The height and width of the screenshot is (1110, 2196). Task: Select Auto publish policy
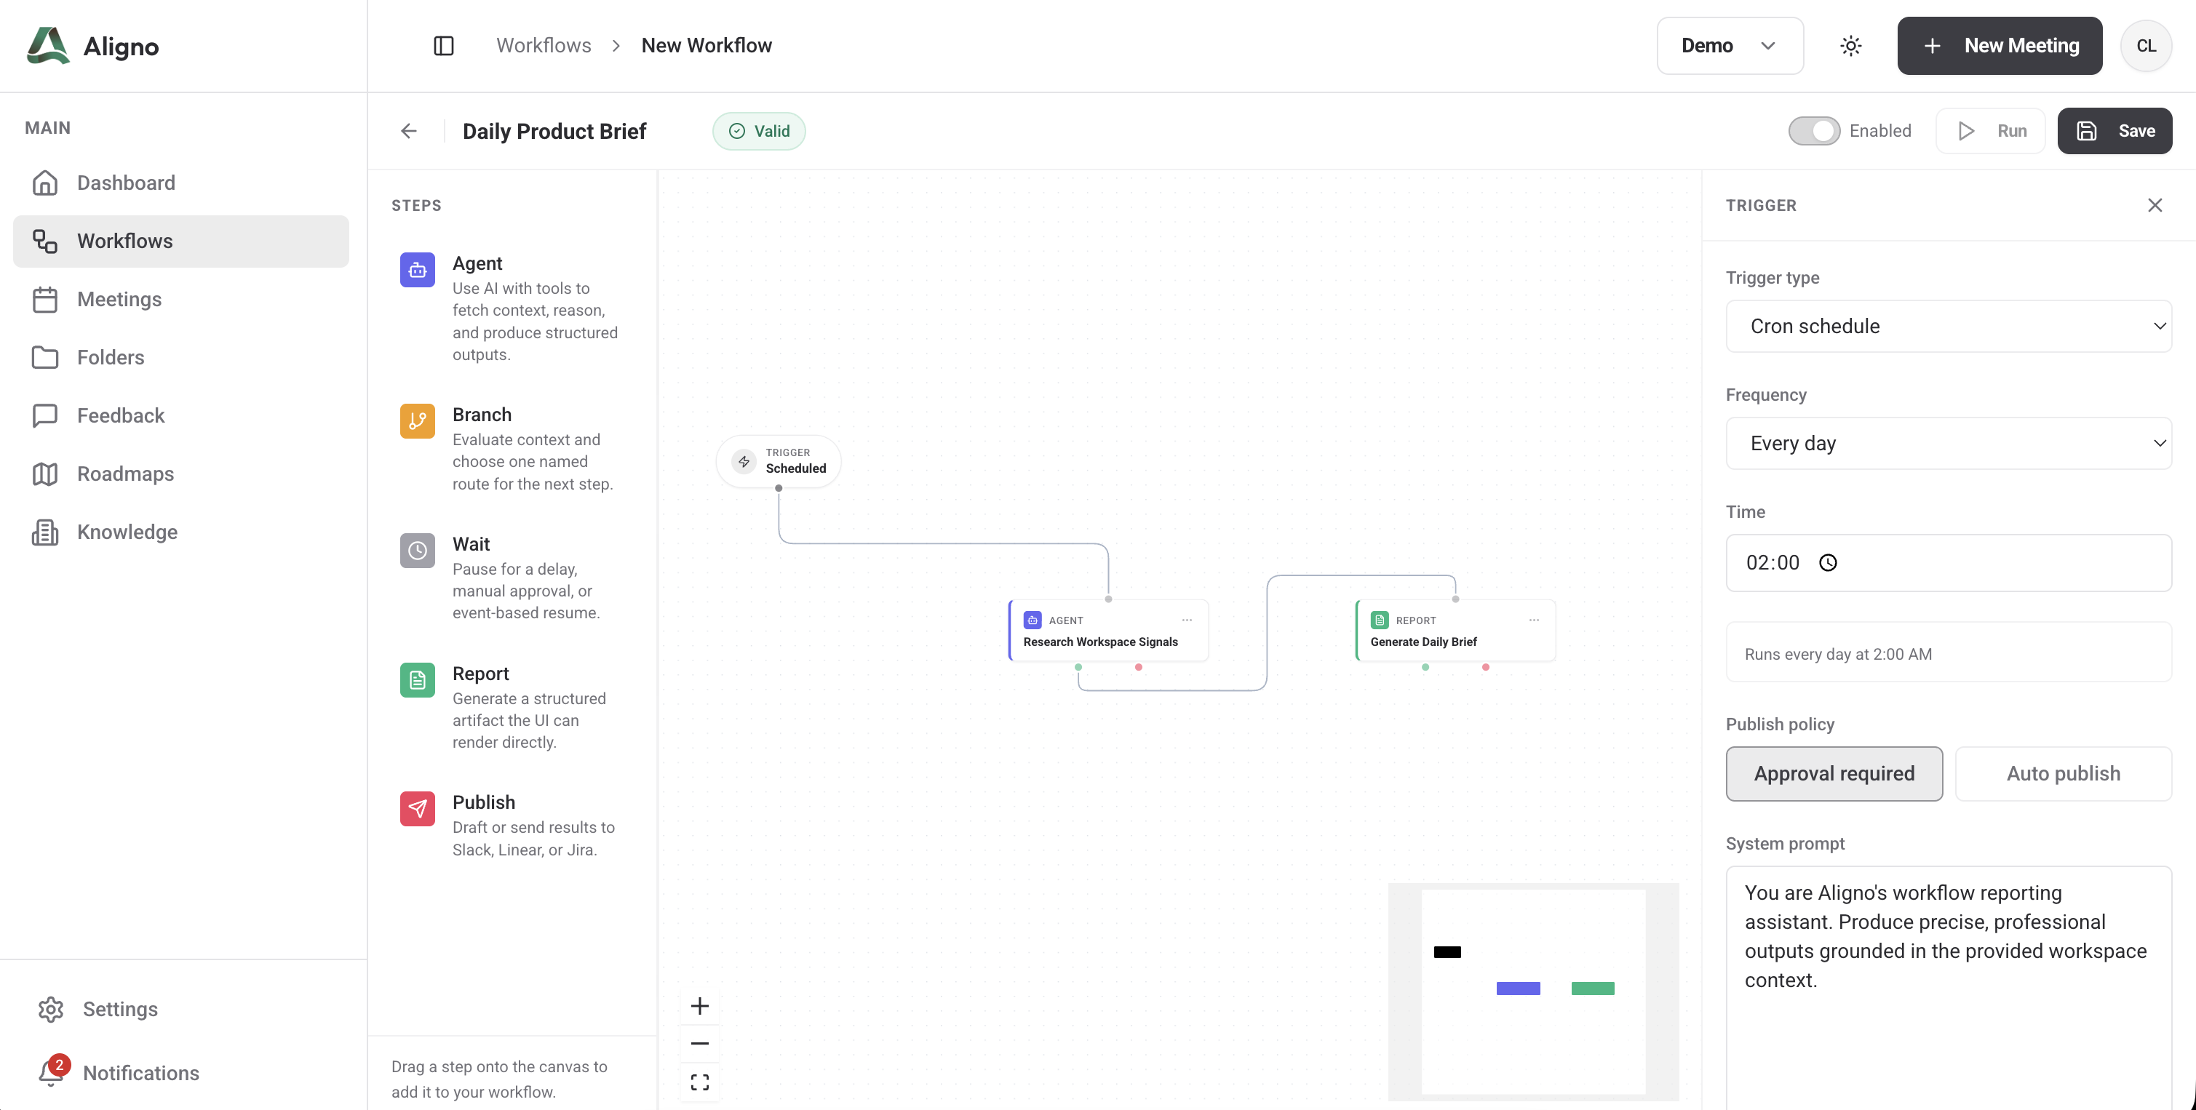[x=2063, y=773]
